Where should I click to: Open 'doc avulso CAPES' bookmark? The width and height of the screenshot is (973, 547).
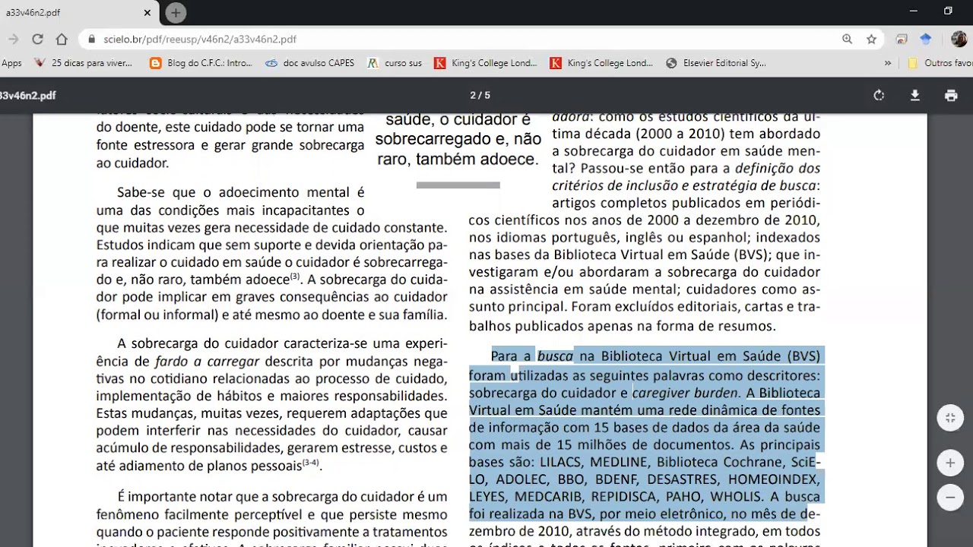coord(309,63)
